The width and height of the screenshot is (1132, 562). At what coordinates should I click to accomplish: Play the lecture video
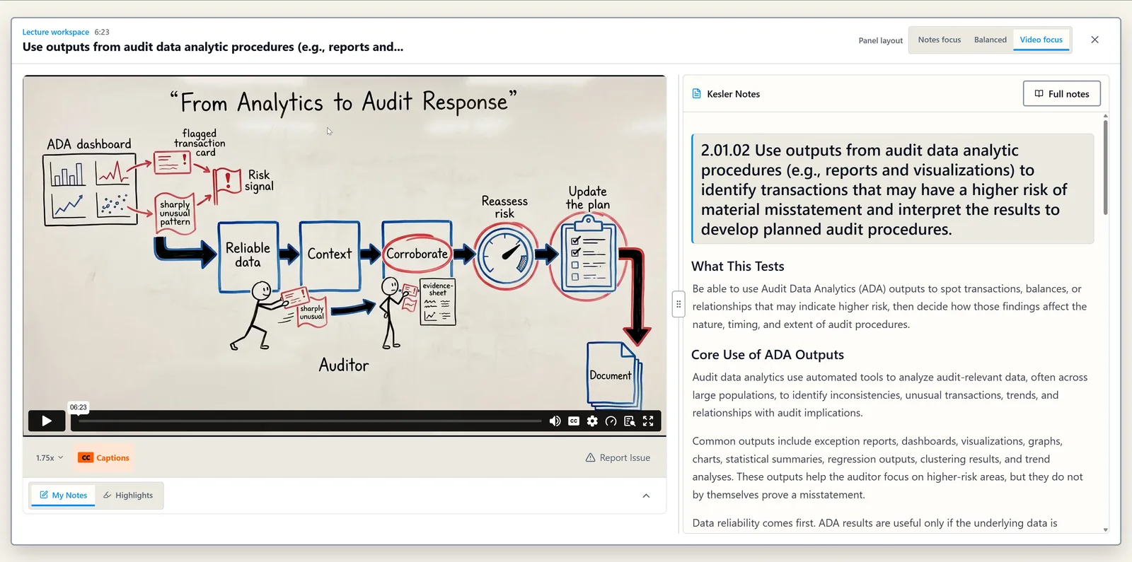point(47,421)
